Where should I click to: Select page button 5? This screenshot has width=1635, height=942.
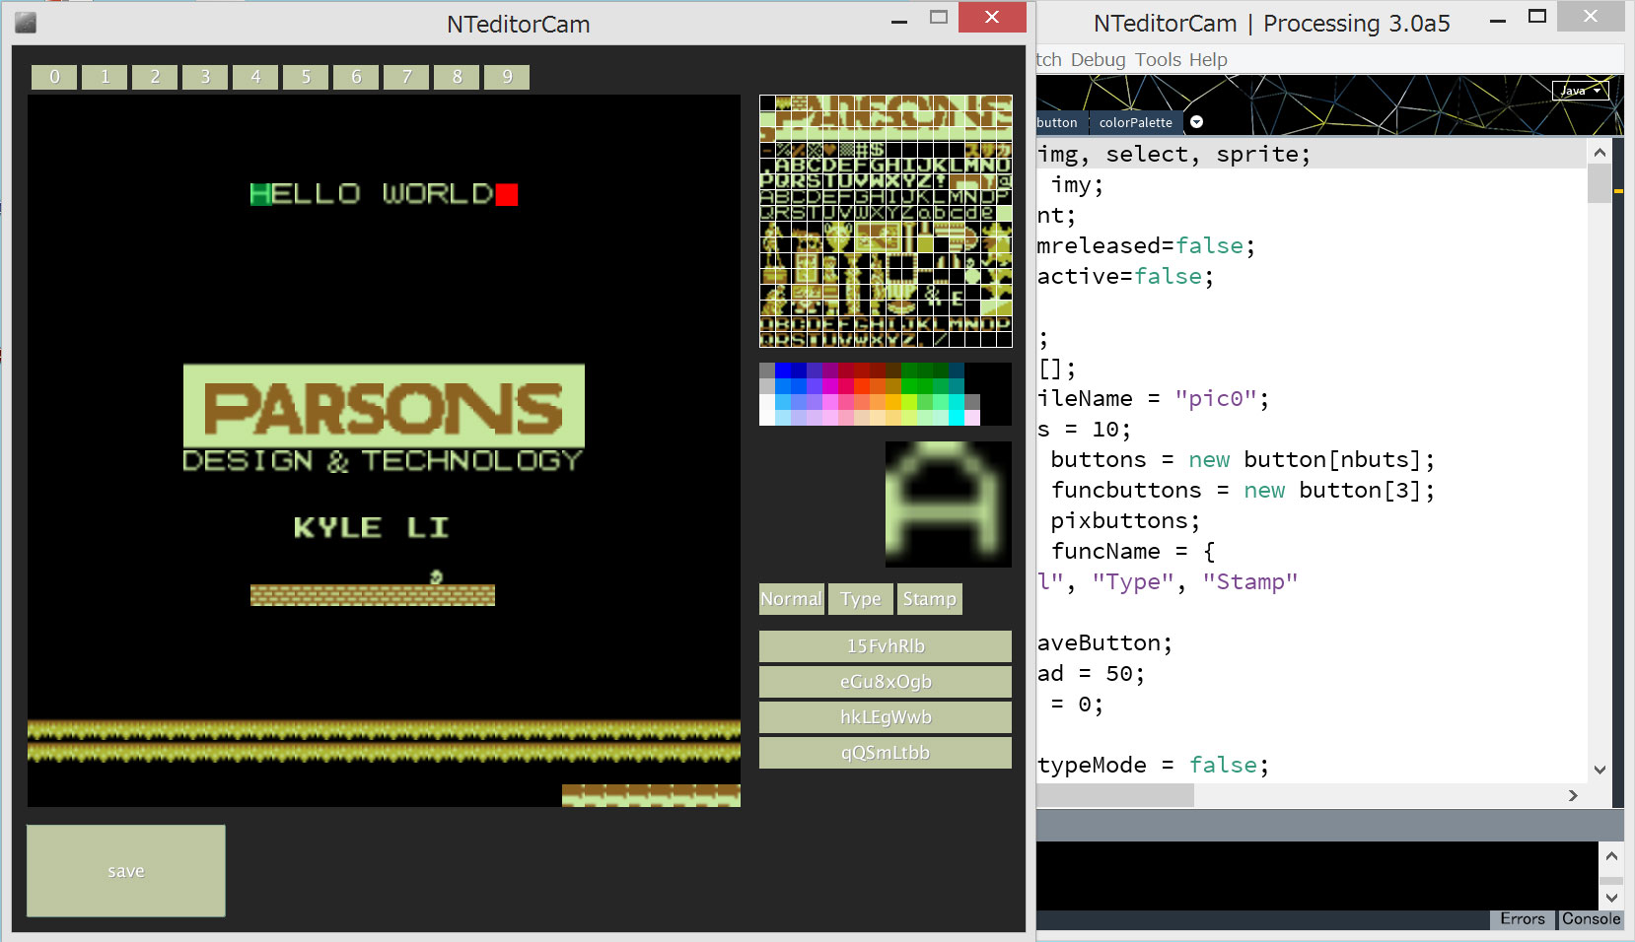[306, 77]
